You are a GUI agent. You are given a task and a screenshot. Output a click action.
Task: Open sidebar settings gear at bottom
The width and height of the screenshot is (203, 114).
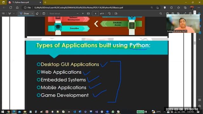click(x=200, y=106)
